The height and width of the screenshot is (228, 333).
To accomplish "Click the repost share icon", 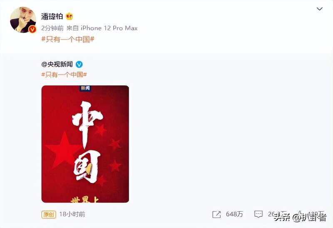I will click(x=216, y=214).
